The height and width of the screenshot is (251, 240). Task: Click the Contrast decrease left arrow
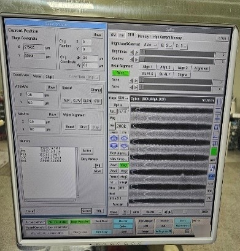132,60
